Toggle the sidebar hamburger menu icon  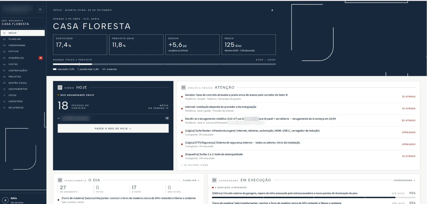tap(40, 10)
